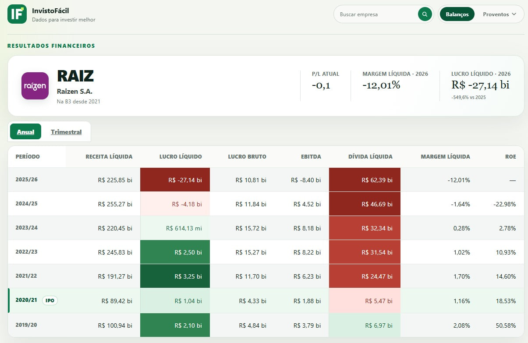Click the InvistoFácil IF logo icon
This screenshot has width=528, height=343.
click(17, 14)
